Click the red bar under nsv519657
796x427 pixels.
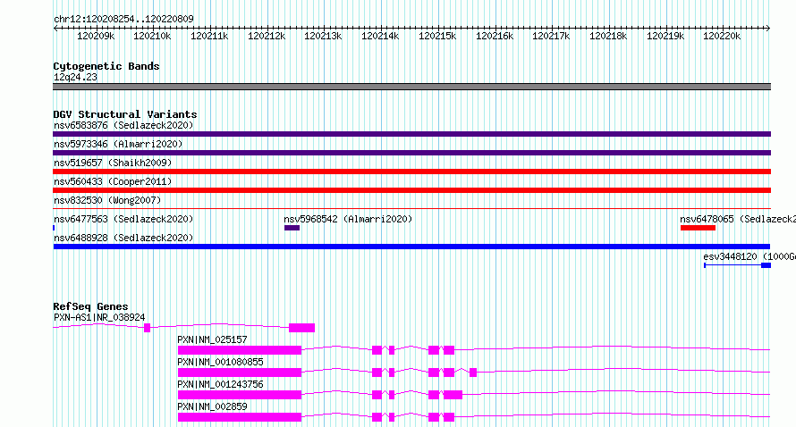[411, 172]
